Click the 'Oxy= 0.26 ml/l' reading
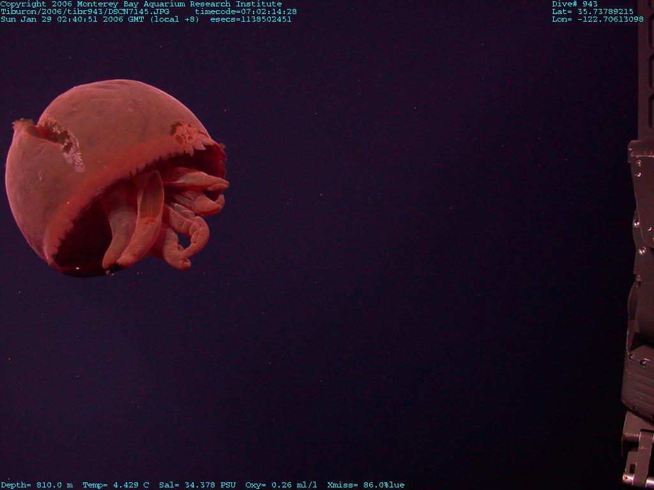Image resolution: width=654 pixels, height=490 pixels. point(281,485)
